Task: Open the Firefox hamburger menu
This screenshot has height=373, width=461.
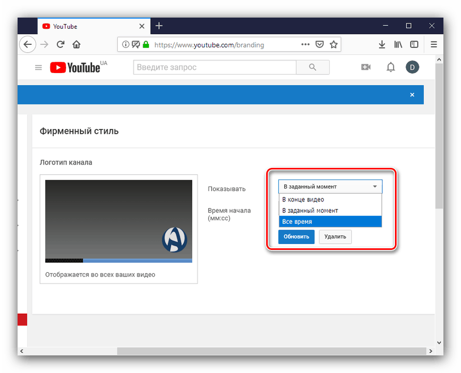Action: (434, 44)
